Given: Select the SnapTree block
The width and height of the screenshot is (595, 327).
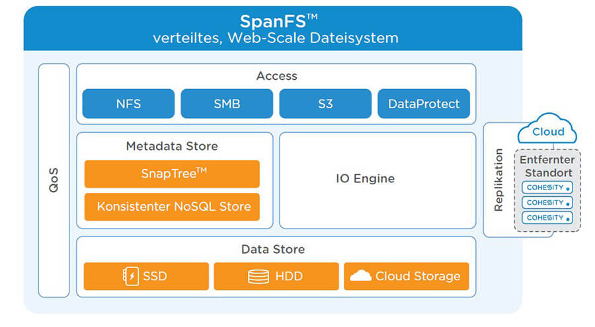Looking at the screenshot, I should 172,174.
